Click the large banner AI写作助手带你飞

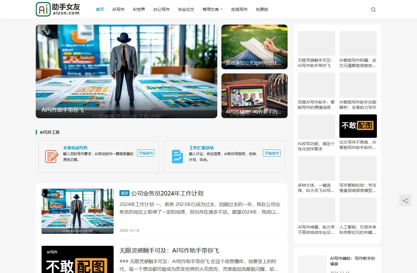click(x=127, y=71)
